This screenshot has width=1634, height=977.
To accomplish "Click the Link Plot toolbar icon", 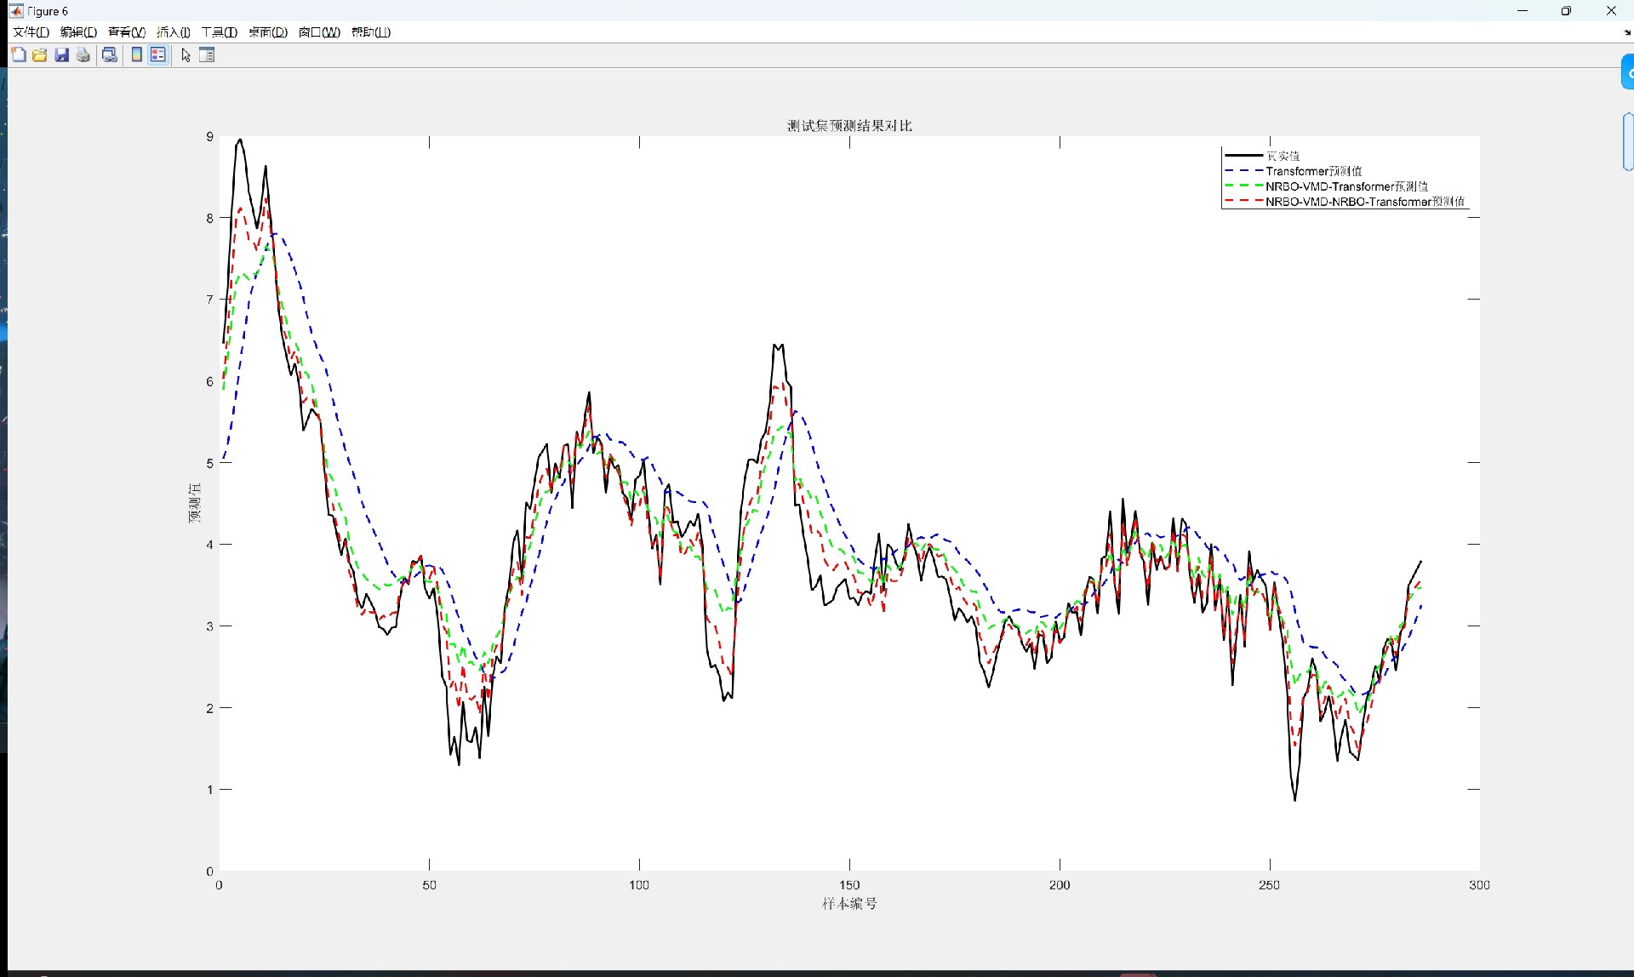I will [110, 55].
